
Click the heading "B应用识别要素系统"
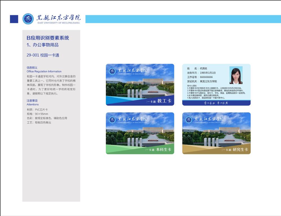click(x=48, y=38)
